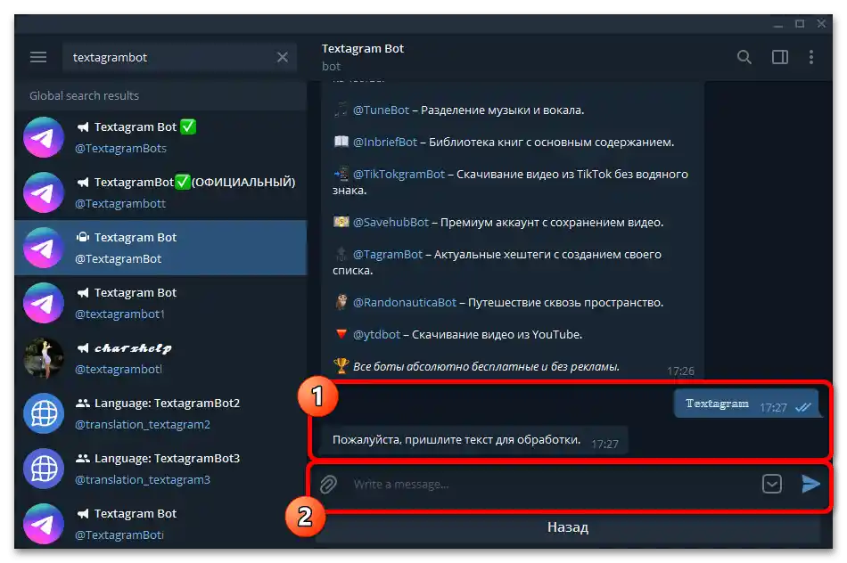This screenshot has height=563, width=847.
Task: Click the Пожалуйста, пришлите текст message
Action: tap(474, 440)
